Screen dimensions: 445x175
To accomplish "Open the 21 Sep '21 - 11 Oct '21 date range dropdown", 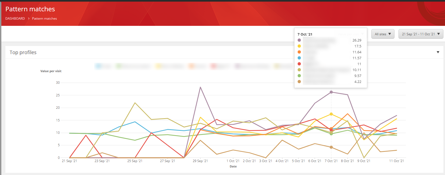I will (421, 34).
